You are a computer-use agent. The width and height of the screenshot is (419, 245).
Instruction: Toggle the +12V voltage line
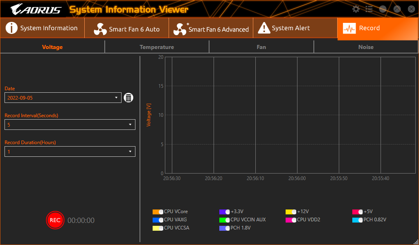point(291,212)
